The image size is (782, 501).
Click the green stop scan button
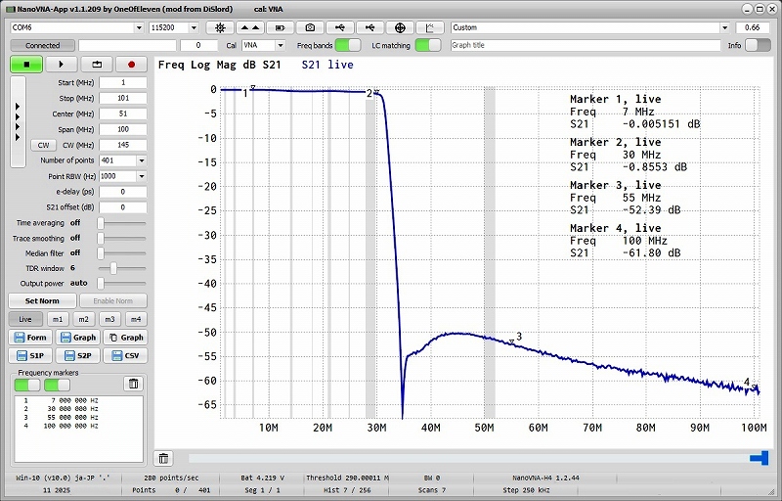click(x=27, y=65)
